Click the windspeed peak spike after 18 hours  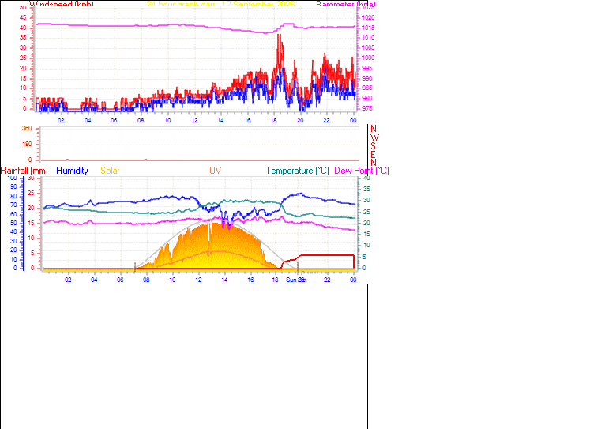coord(280,46)
